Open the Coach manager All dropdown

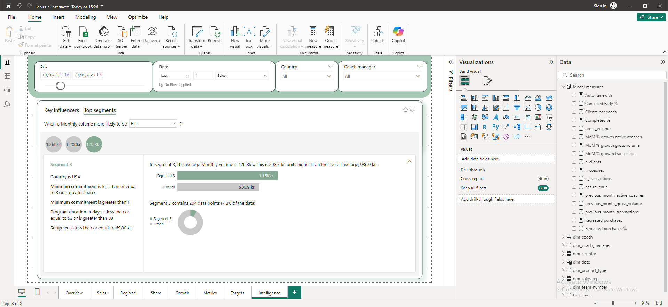[x=382, y=76]
